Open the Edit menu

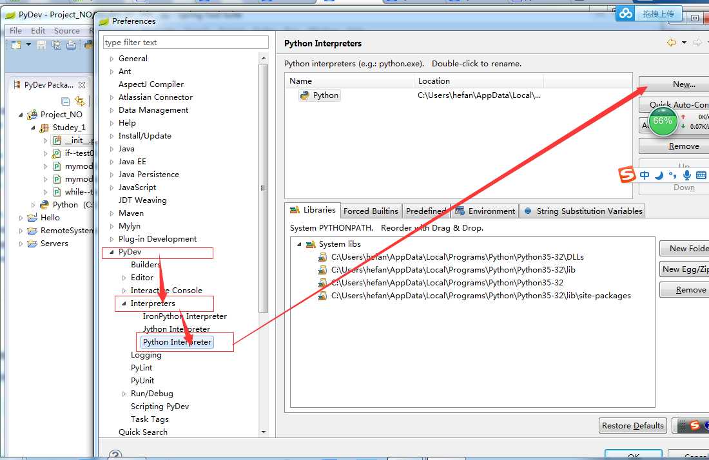tap(38, 31)
